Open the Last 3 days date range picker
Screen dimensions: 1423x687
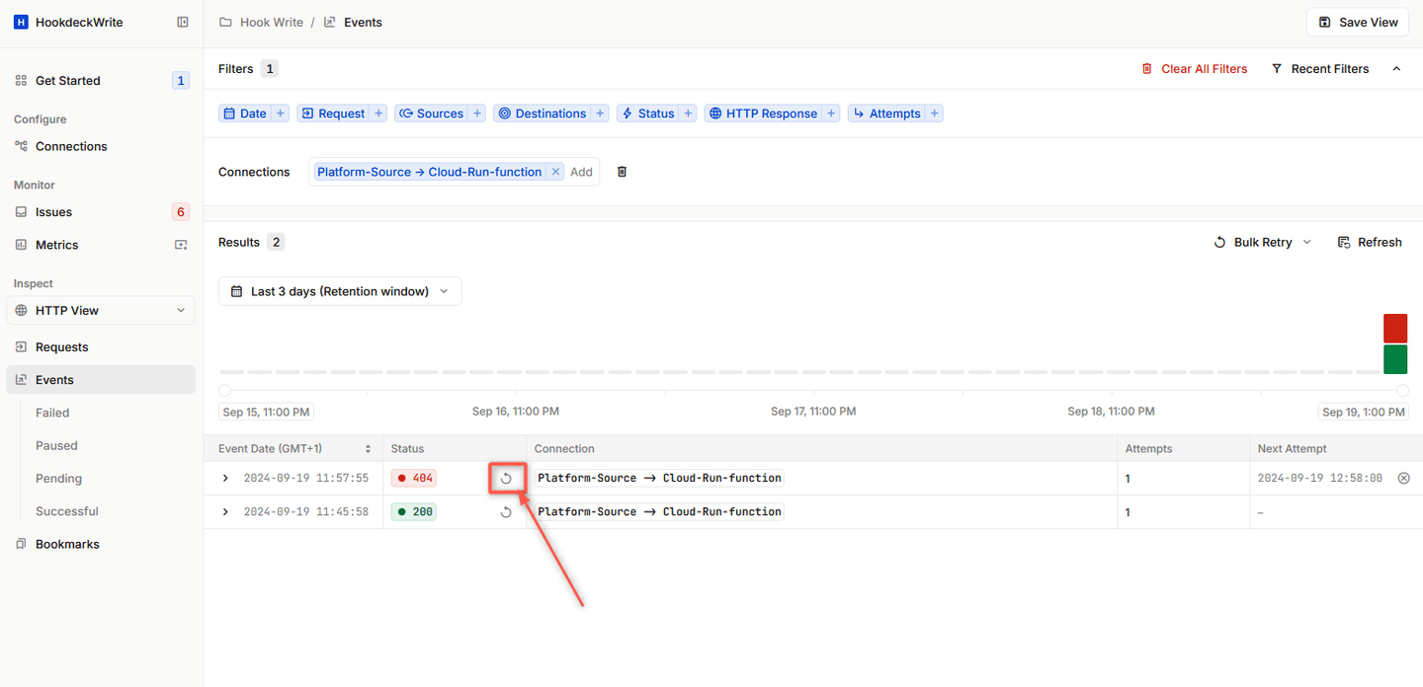(x=339, y=290)
